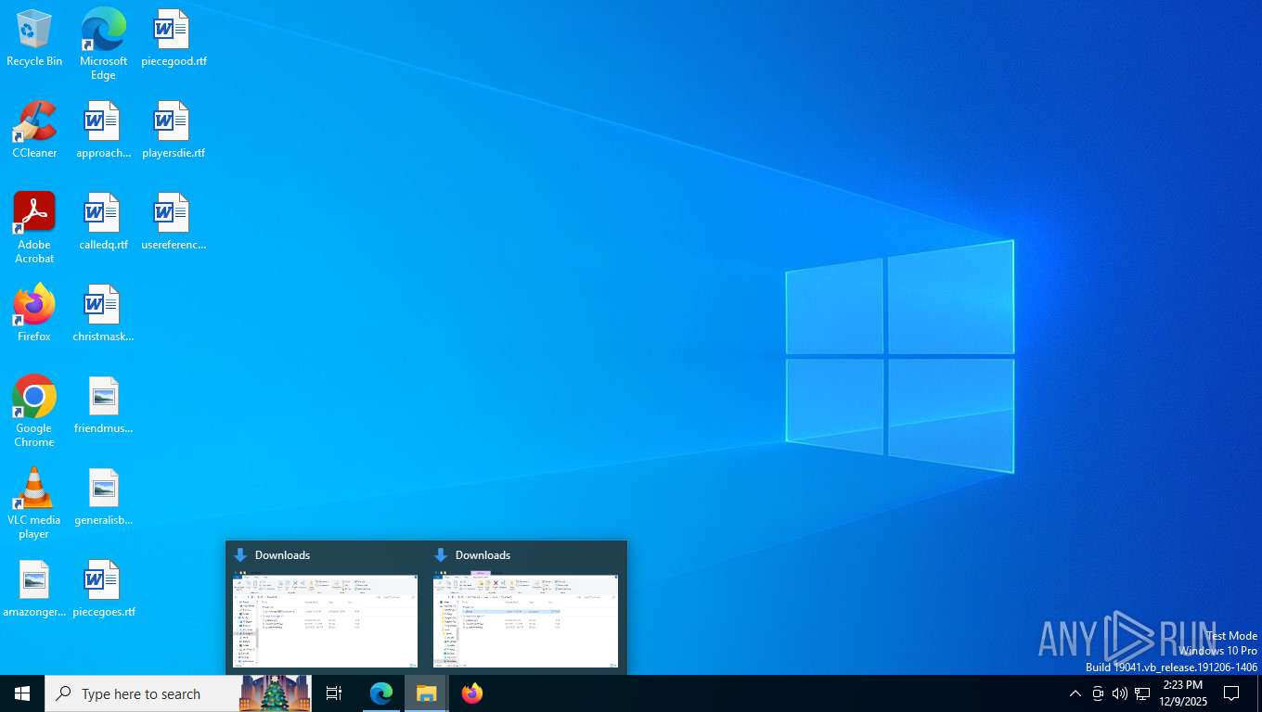Open the VLC media player desktop shortcut
The height and width of the screenshot is (712, 1262).
click(x=34, y=503)
